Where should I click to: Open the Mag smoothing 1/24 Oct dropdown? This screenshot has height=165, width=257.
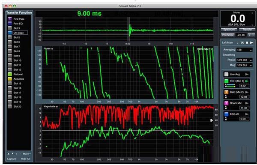coord(244,65)
